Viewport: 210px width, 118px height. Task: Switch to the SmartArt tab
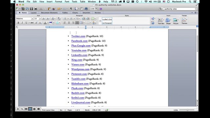click(x=86, y=13)
